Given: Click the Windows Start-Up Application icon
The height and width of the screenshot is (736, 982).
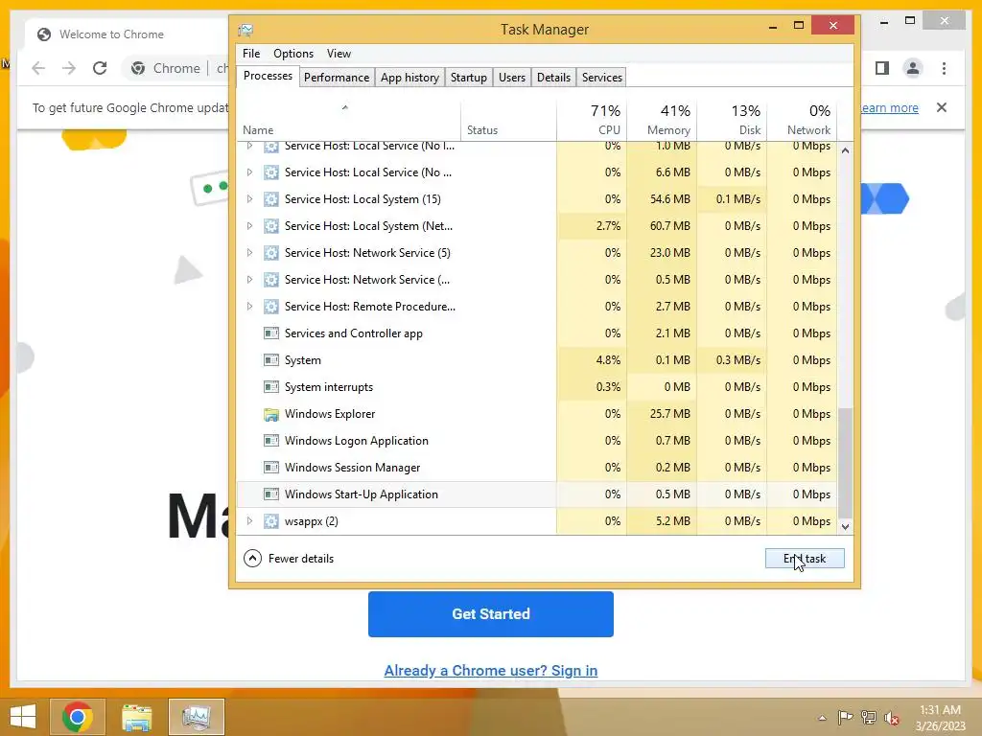Looking at the screenshot, I should click(271, 494).
